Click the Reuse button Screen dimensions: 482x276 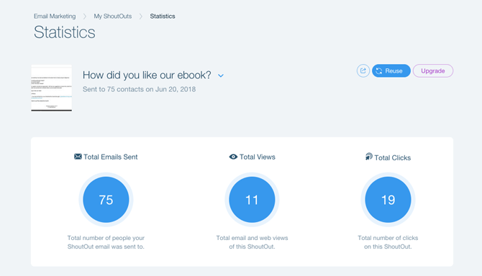coord(391,71)
